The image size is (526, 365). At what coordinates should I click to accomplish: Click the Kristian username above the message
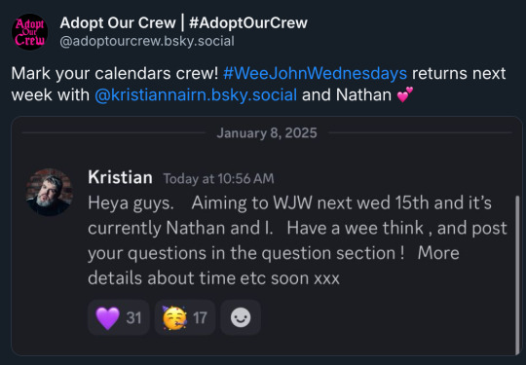click(x=120, y=177)
